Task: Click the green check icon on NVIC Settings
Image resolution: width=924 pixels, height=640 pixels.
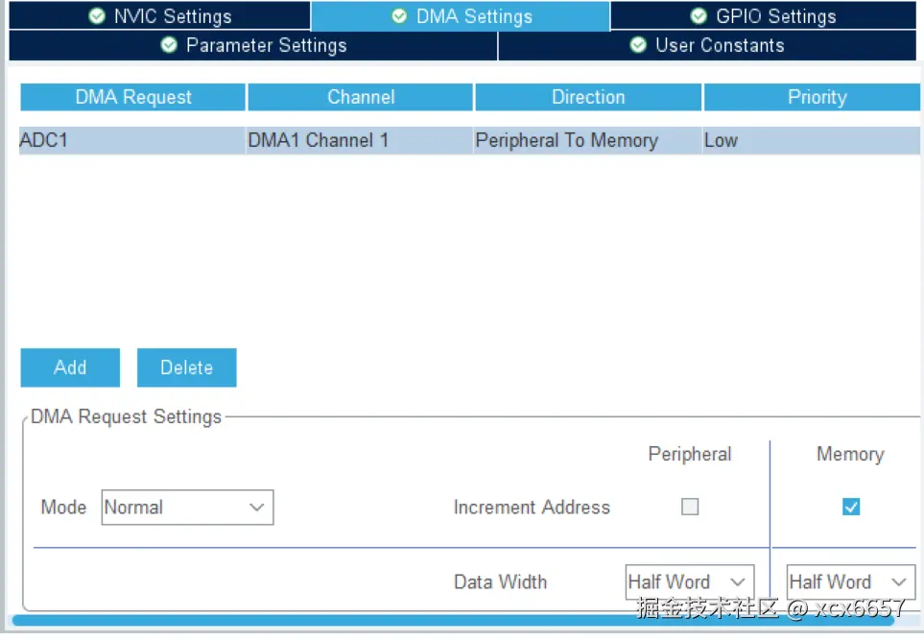Action: pyautogui.click(x=97, y=16)
